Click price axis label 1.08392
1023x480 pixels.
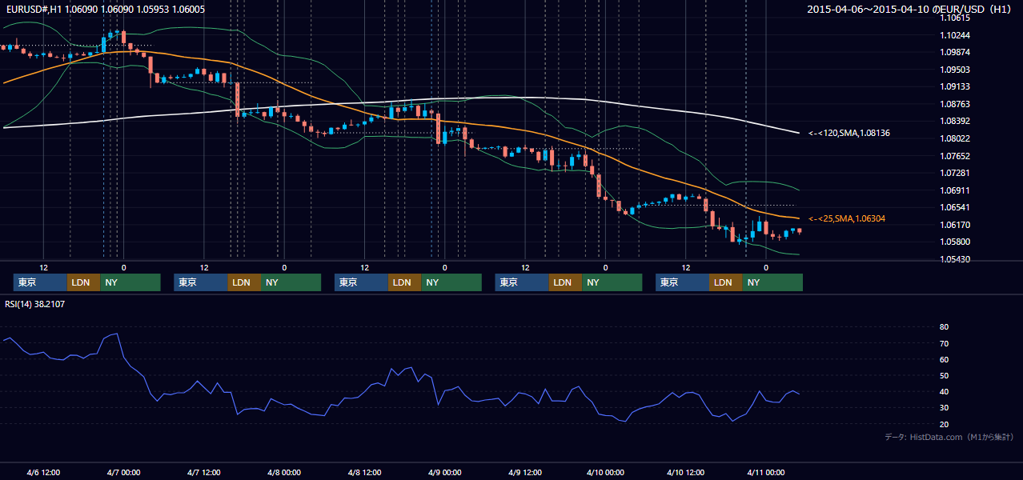tap(955, 121)
